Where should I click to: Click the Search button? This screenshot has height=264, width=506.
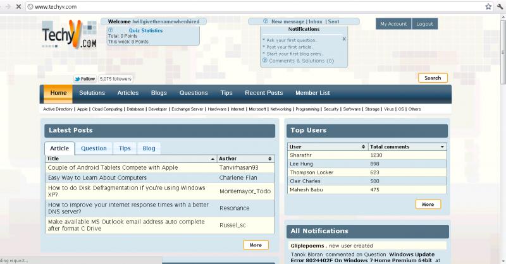[433, 78]
